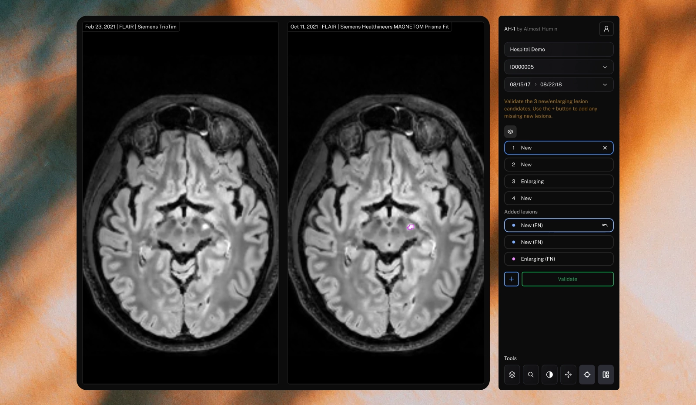
Task: Select lesion candidate 2 New
Action: [559, 165]
